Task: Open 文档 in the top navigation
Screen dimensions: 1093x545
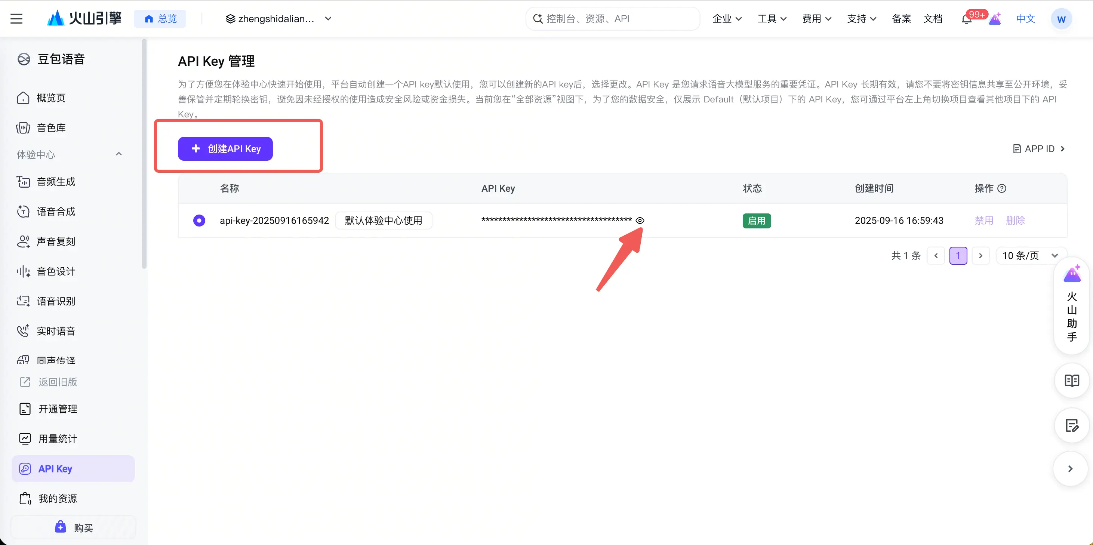Action: pyautogui.click(x=933, y=19)
